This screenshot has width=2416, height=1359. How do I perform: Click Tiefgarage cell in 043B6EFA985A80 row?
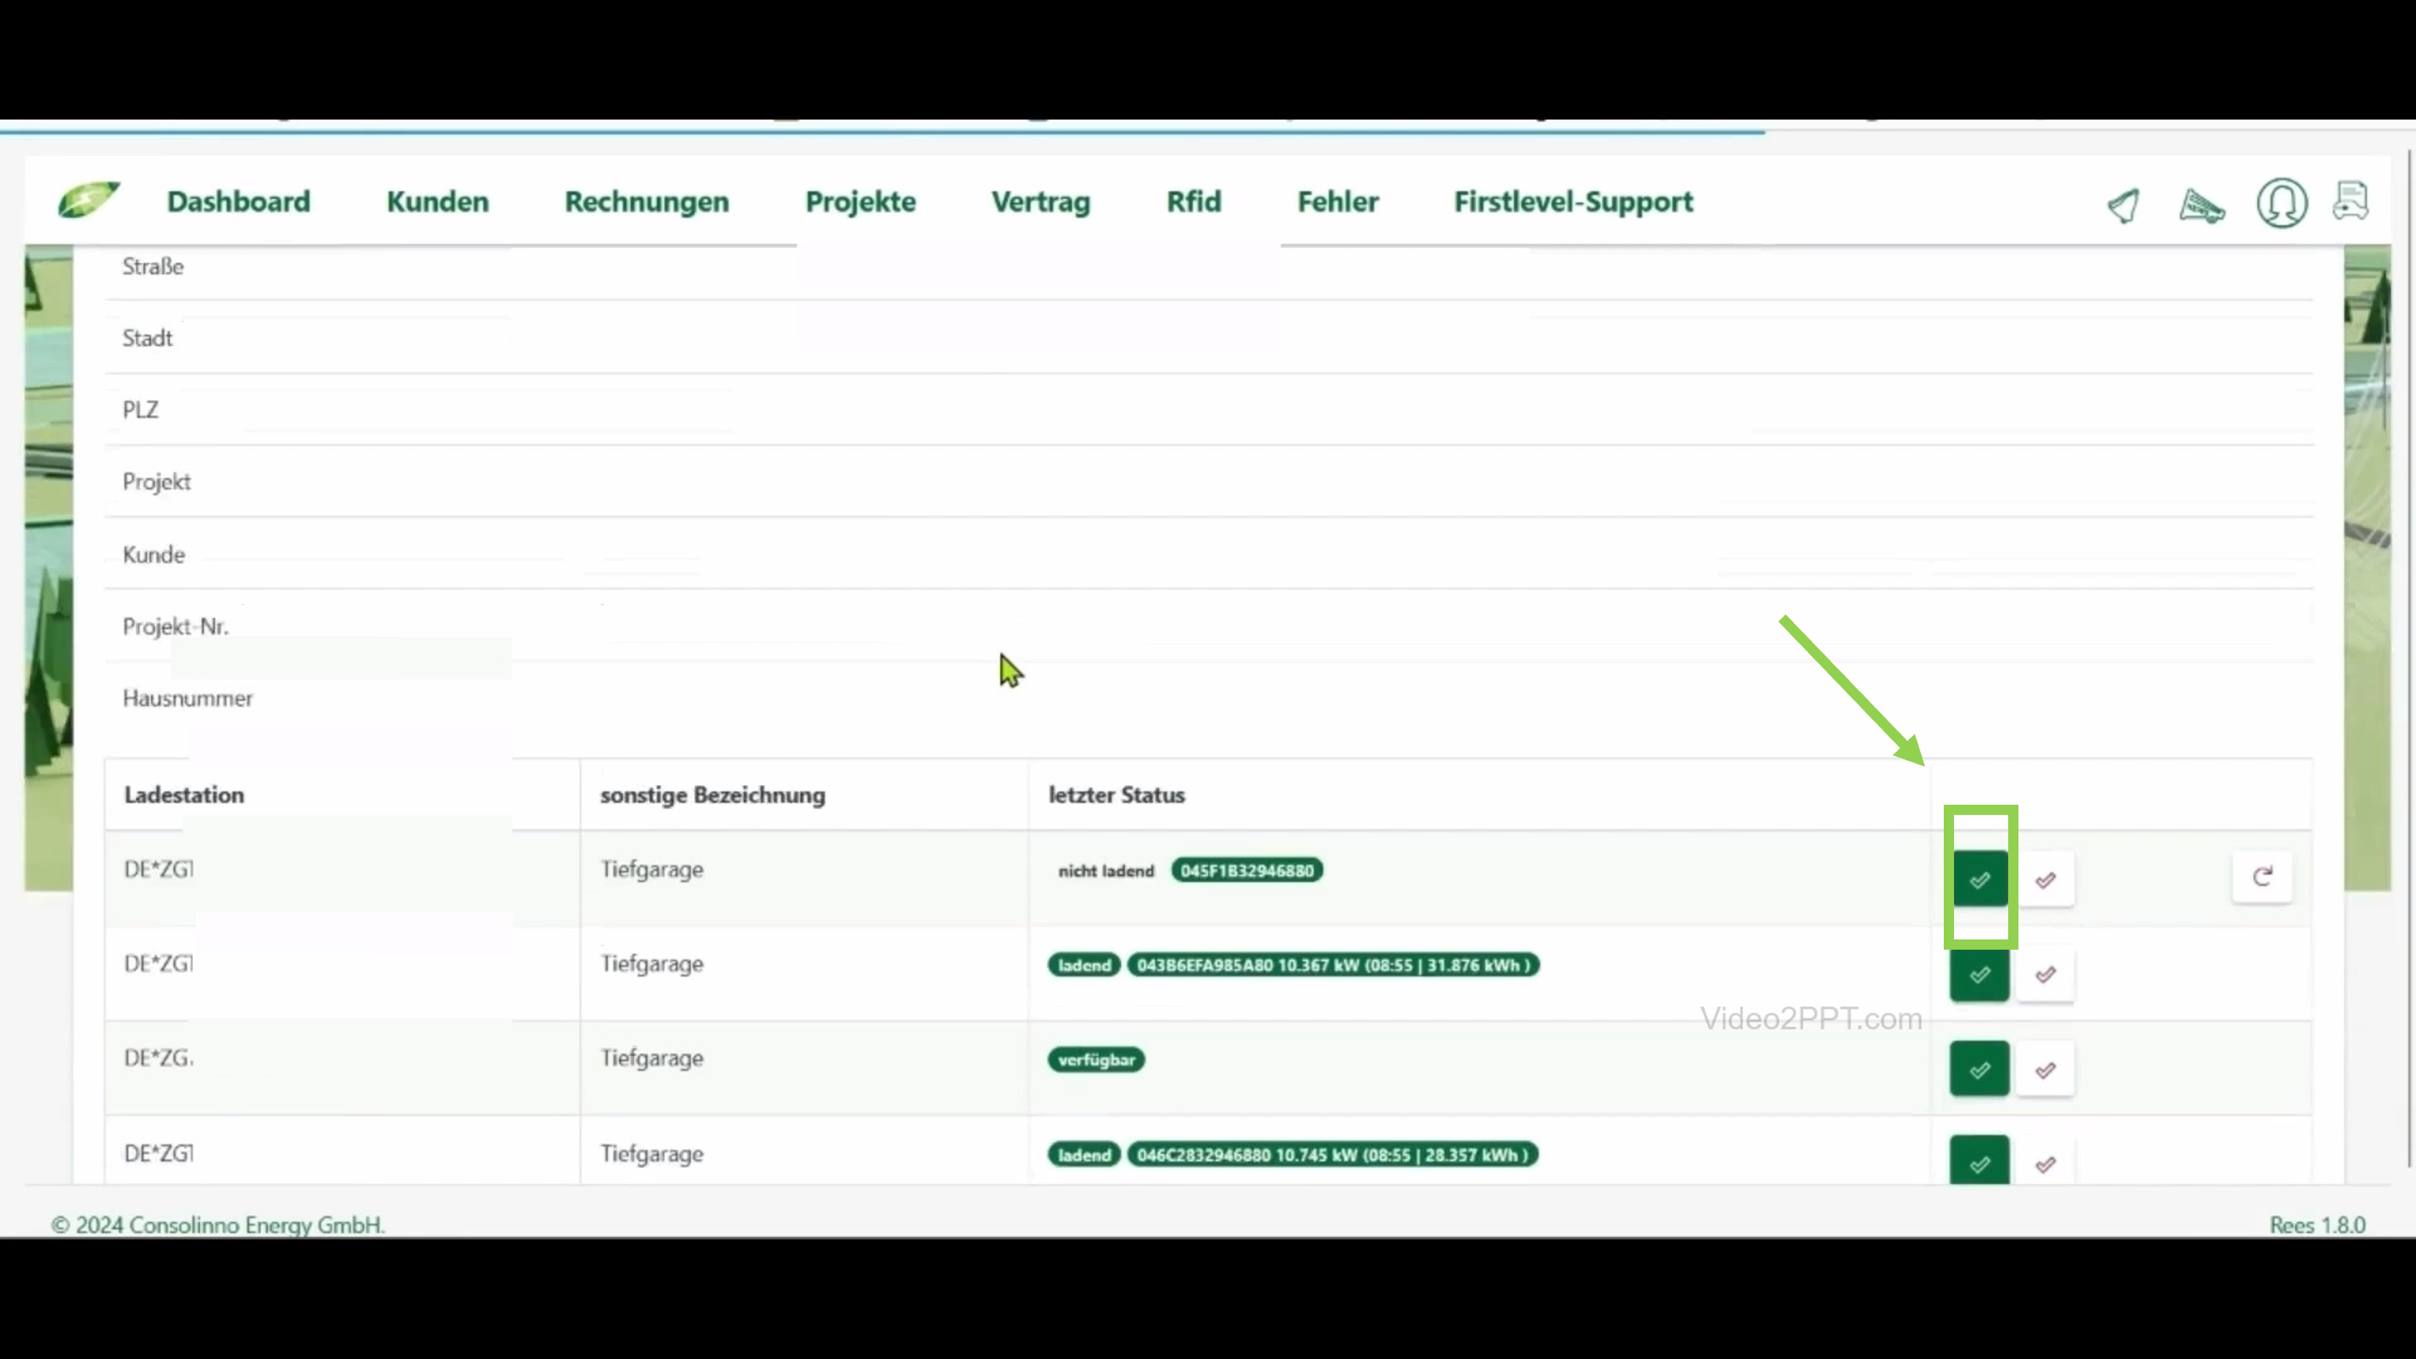(x=652, y=964)
